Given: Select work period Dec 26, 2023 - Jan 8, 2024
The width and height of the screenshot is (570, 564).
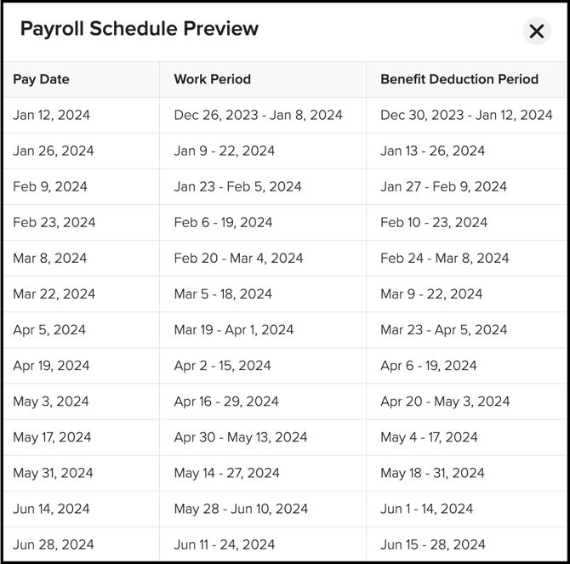Looking at the screenshot, I should click(x=258, y=115).
